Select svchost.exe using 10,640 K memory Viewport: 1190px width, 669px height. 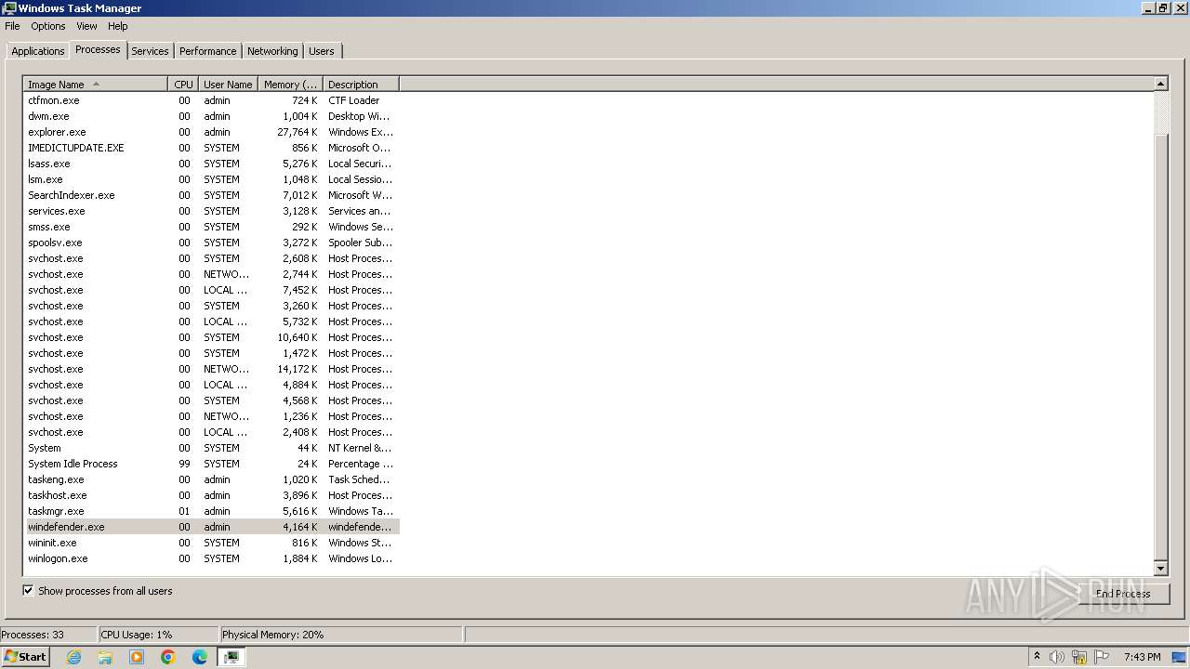211,337
